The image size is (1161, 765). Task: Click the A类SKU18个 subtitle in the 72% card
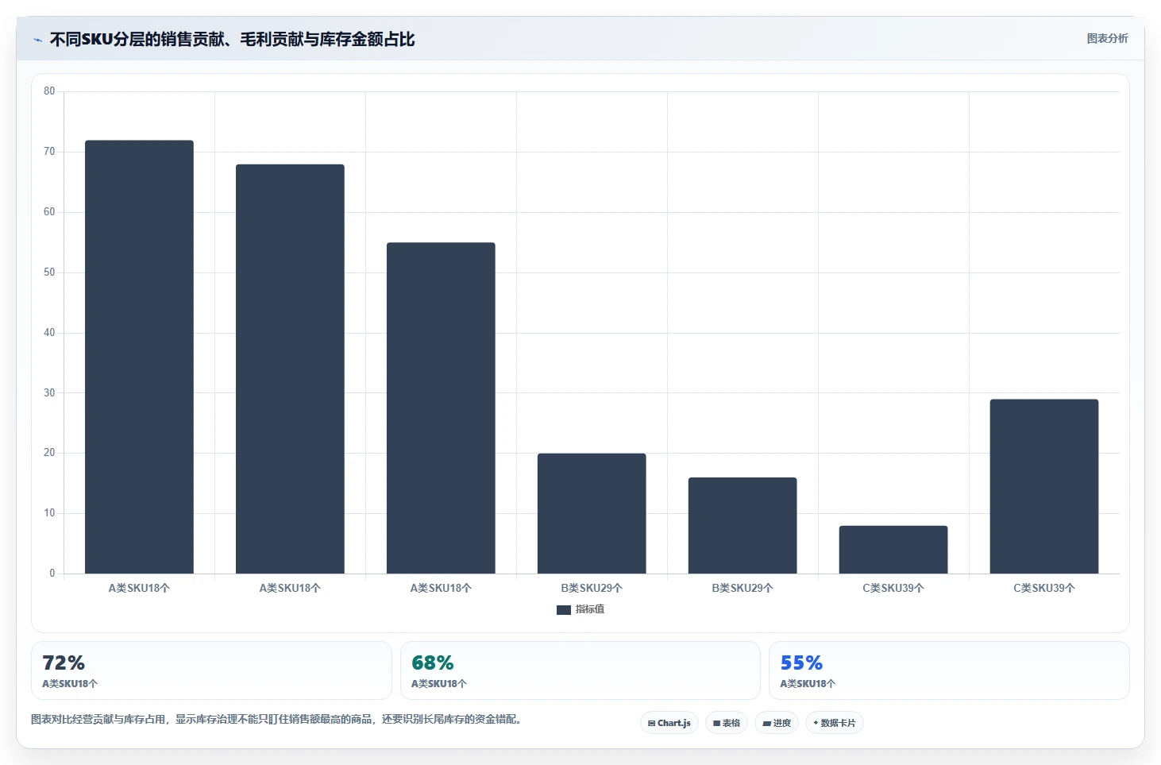tap(70, 684)
